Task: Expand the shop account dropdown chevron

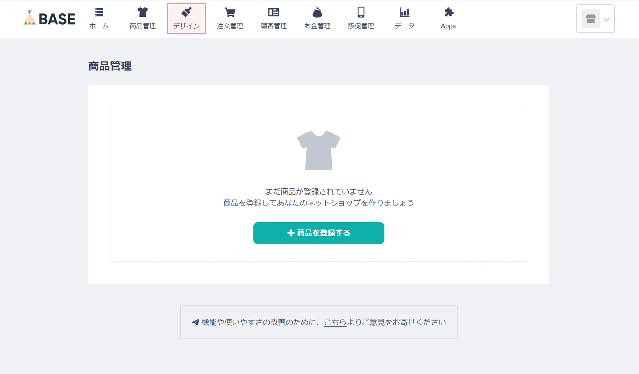Action: [x=607, y=18]
